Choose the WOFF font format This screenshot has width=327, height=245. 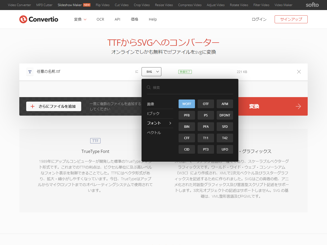click(x=187, y=104)
